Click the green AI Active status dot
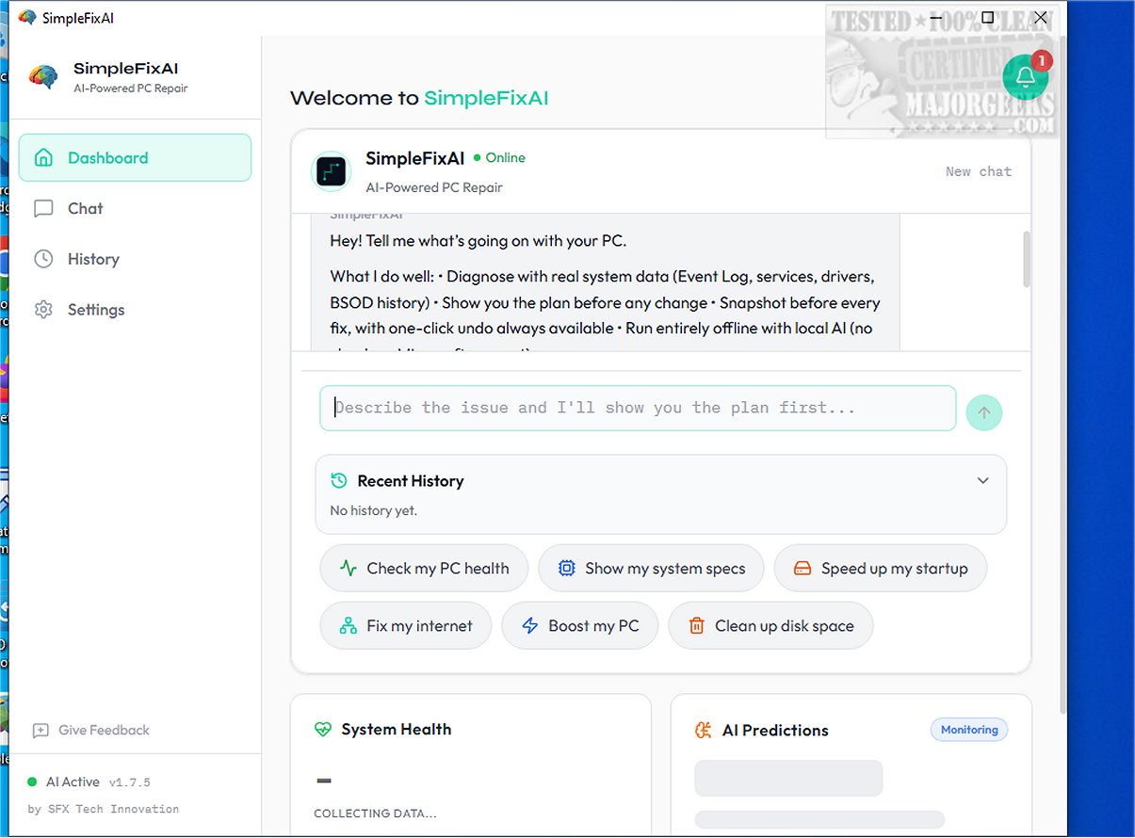1135x838 pixels. tap(32, 782)
